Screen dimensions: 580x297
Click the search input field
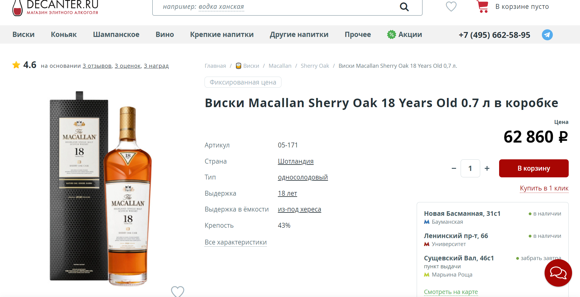275,7
